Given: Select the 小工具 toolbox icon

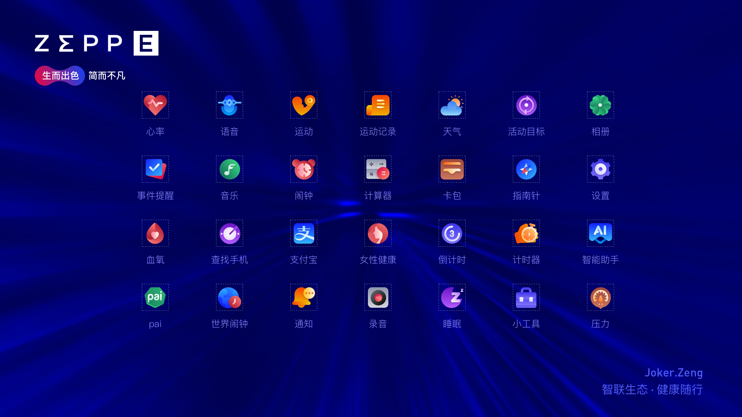Looking at the screenshot, I should click(x=526, y=297).
